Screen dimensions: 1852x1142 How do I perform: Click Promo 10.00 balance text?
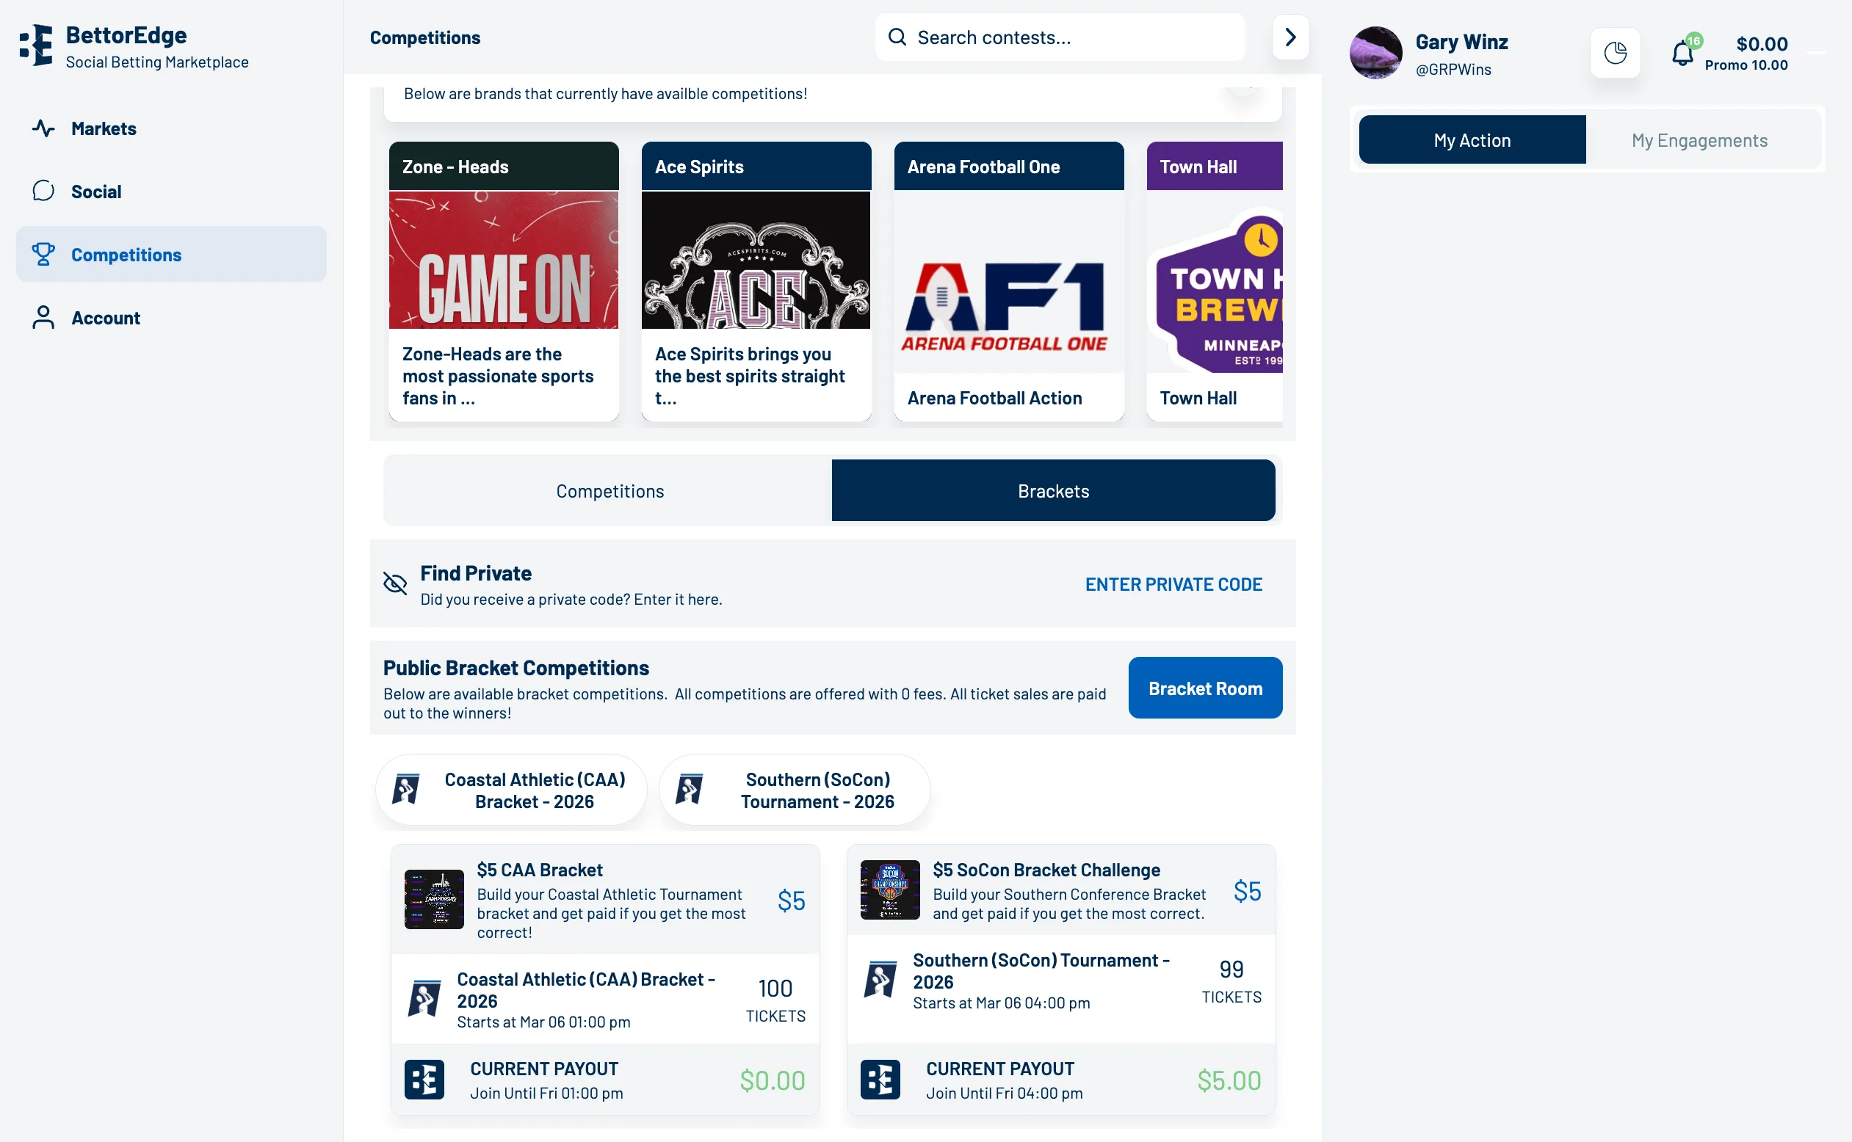pyautogui.click(x=1746, y=65)
